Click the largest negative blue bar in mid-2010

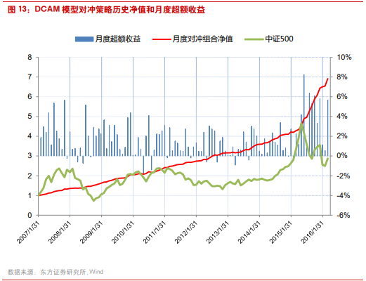point(143,164)
